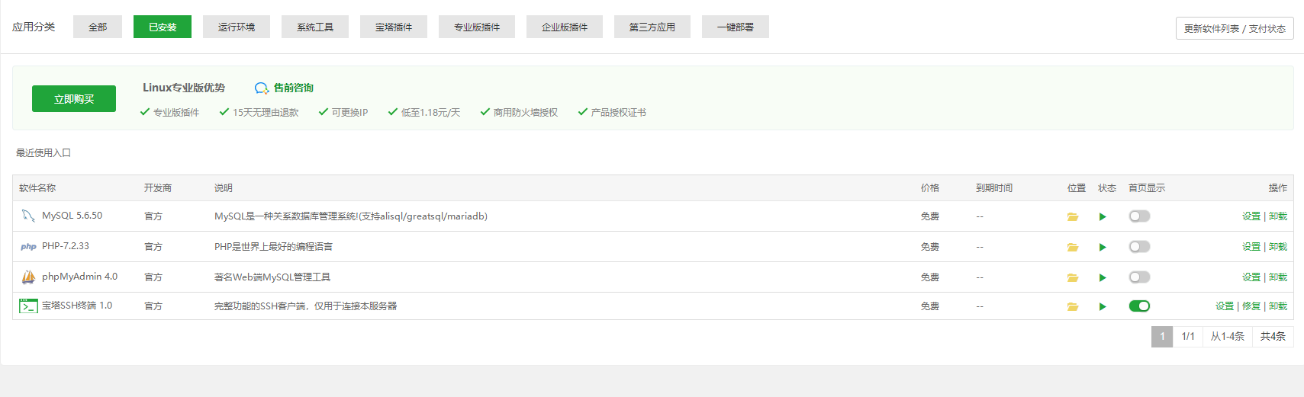Click the phpMyAdmin 4.0 software name

79,277
